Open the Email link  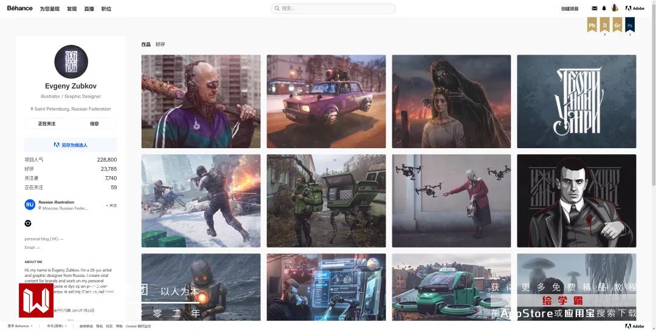[x=32, y=248]
